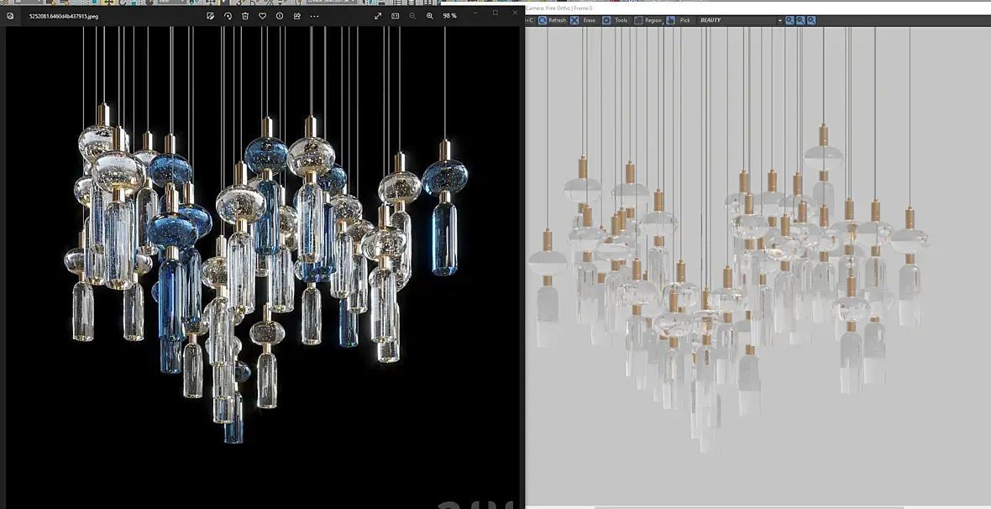Rotate the chandelier image in Photos
Image resolution: width=991 pixels, height=509 pixels.
[228, 16]
